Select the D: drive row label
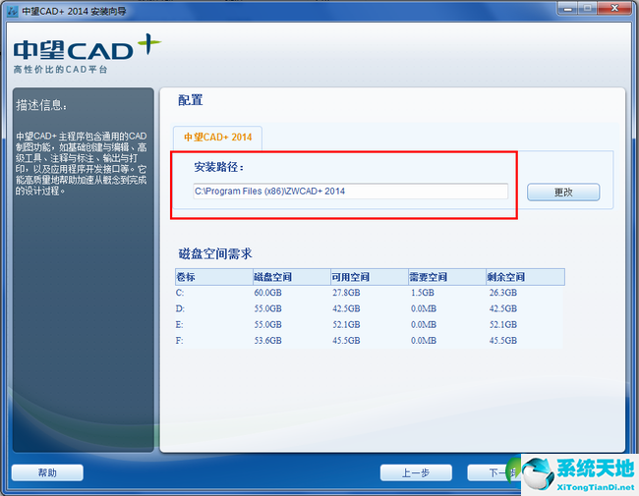The height and width of the screenshot is (496, 639). 180,308
